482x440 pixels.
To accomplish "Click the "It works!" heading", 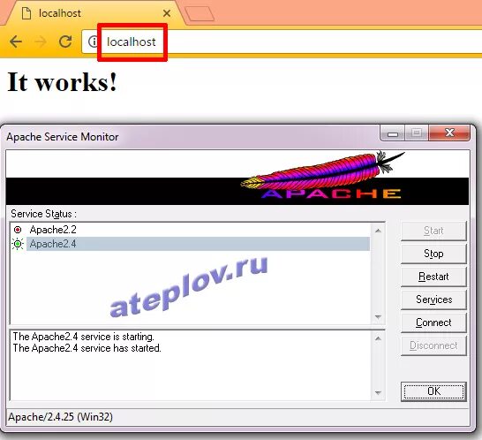I will (x=62, y=82).
